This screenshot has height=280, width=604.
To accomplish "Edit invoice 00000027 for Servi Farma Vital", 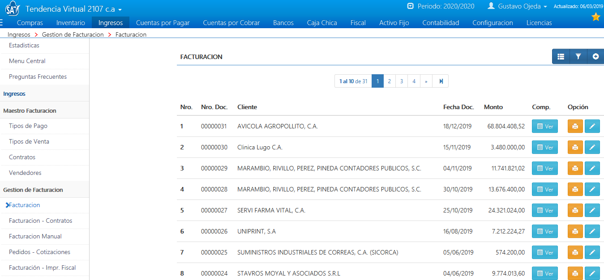I will click(x=592, y=211).
